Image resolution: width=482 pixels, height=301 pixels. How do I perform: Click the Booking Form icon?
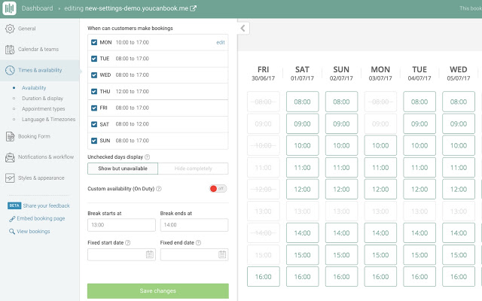10,136
